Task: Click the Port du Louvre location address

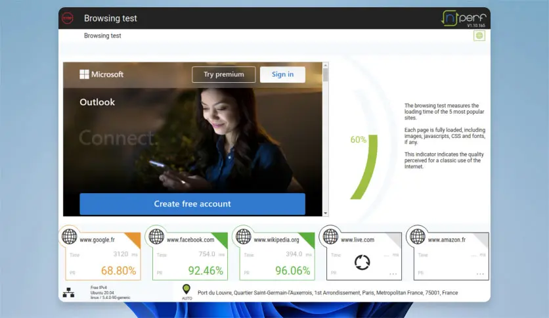Action: tap(328, 293)
